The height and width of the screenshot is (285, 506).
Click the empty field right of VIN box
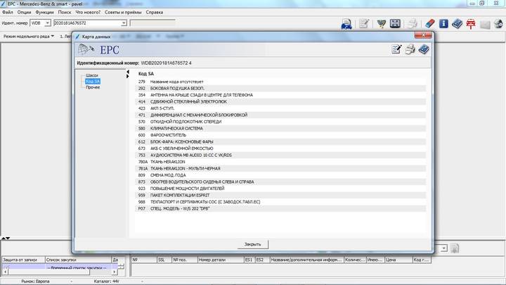(x=153, y=23)
